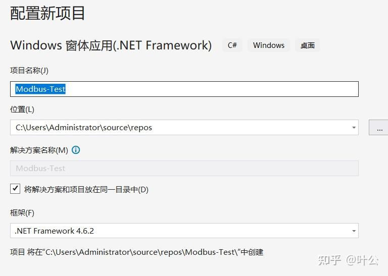Expand the location path dropdown arrow
The image size is (388, 276).
(x=354, y=128)
